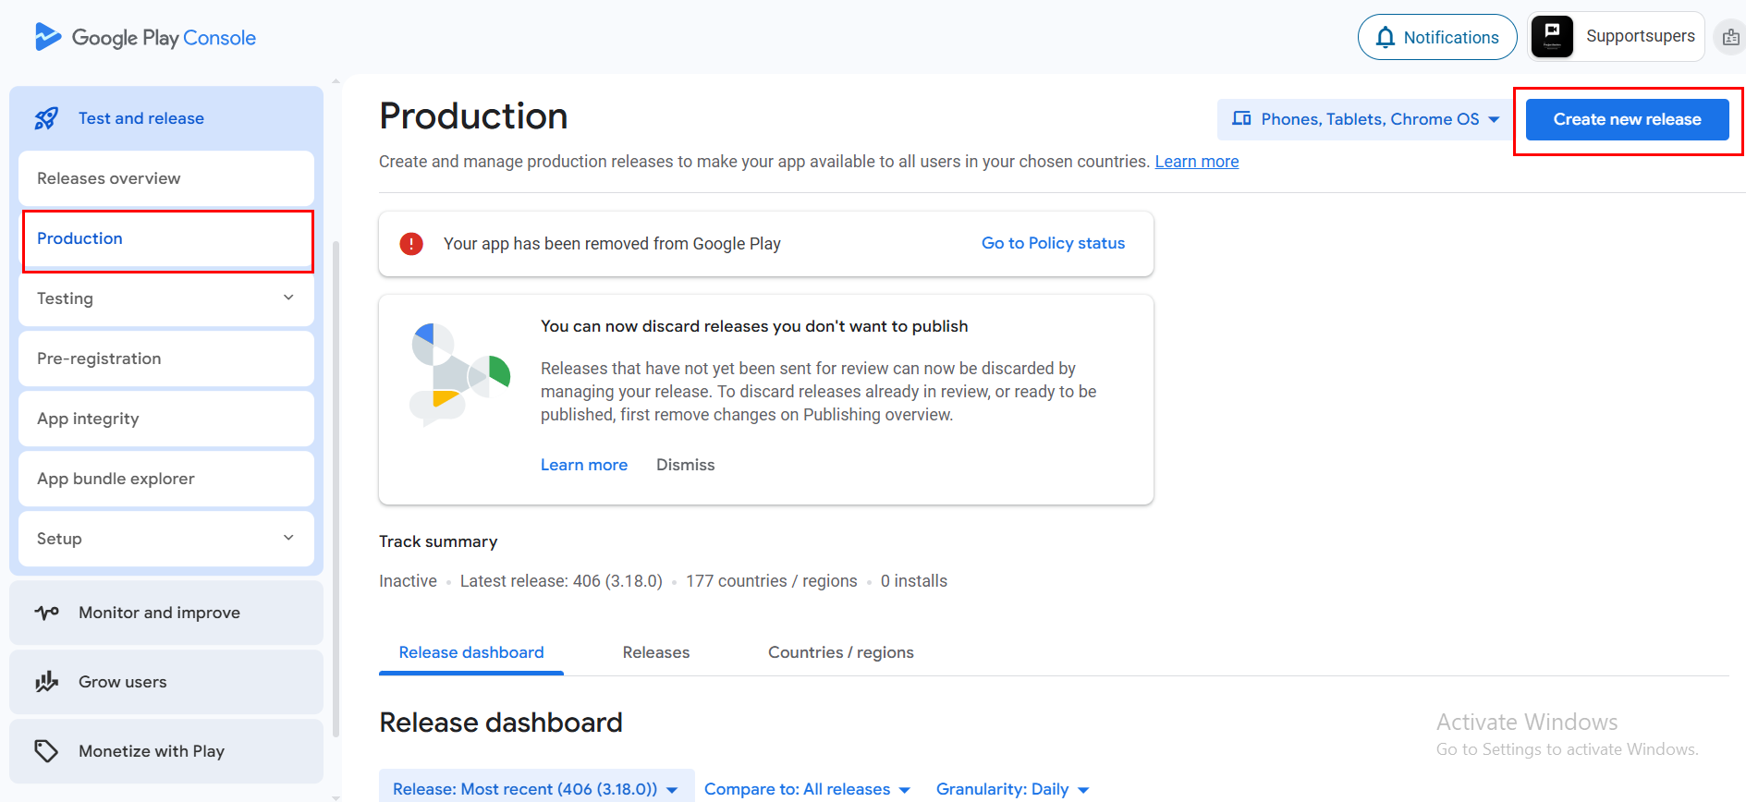Follow the Go to Policy status link

click(x=1053, y=243)
